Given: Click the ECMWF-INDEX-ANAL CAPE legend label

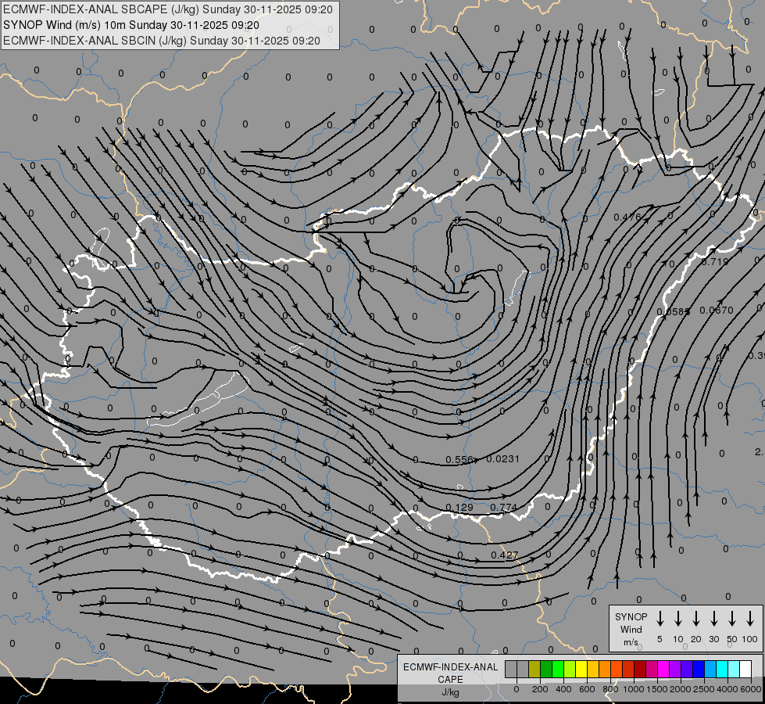Looking at the screenshot, I should pyautogui.click(x=450, y=673).
